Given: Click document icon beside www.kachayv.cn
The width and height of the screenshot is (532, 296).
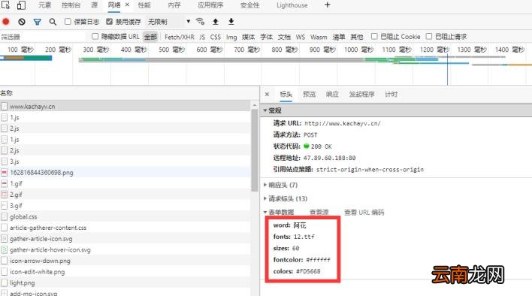Looking at the screenshot, I should coord(4,107).
